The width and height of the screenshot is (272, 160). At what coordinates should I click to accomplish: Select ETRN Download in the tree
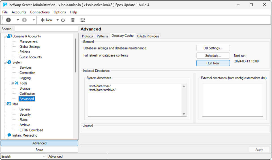[31, 130]
